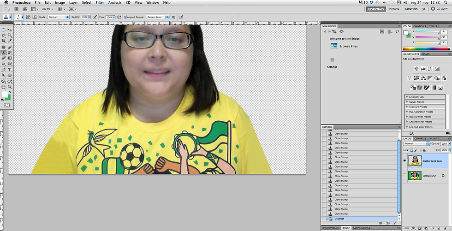Select the Eraser tool

point(4,58)
